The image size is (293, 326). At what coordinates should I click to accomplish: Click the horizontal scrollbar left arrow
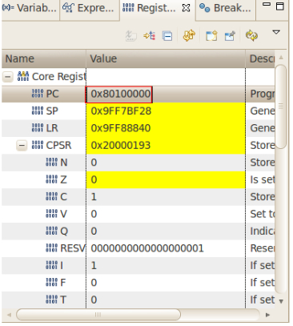click(9, 315)
